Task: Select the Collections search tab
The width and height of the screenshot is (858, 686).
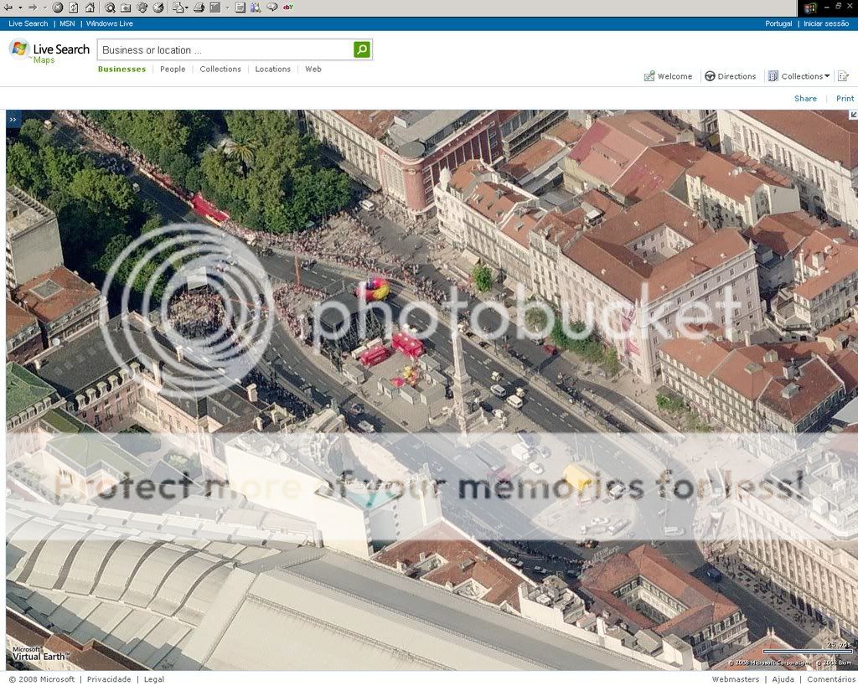Action: click(220, 69)
